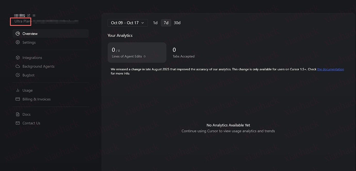The width and height of the screenshot is (356, 171).
Task: Open the Docs sidebar item
Action: [x=26, y=114]
